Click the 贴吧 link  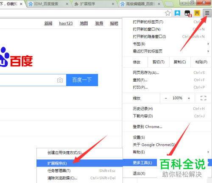114,23
